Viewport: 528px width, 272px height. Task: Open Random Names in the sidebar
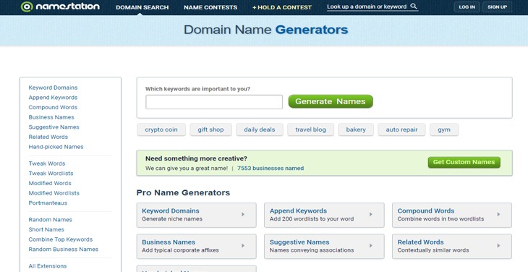(x=50, y=220)
